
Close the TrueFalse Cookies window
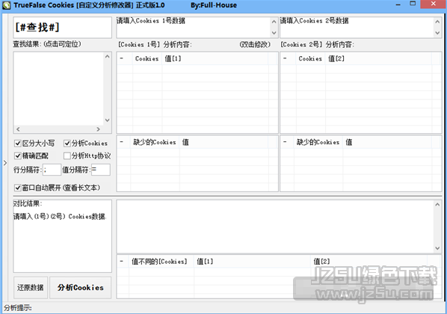click(434, 4)
